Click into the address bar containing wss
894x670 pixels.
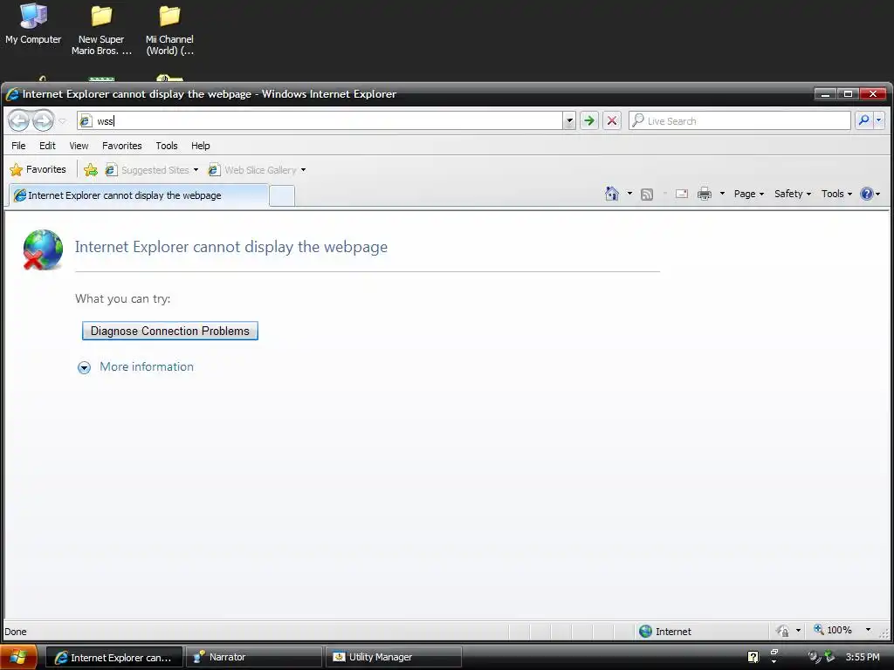click(320, 120)
